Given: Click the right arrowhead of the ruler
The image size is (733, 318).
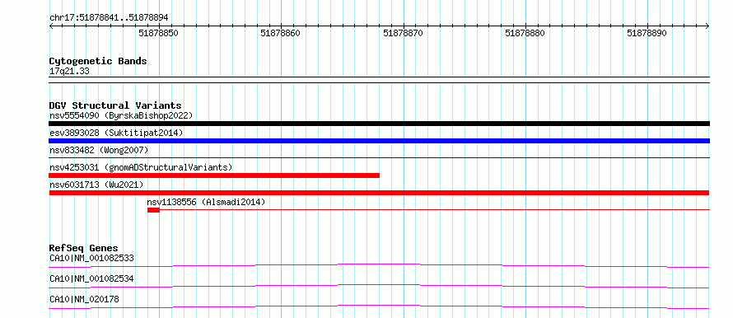Looking at the screenshot, I should pos(707,26).
